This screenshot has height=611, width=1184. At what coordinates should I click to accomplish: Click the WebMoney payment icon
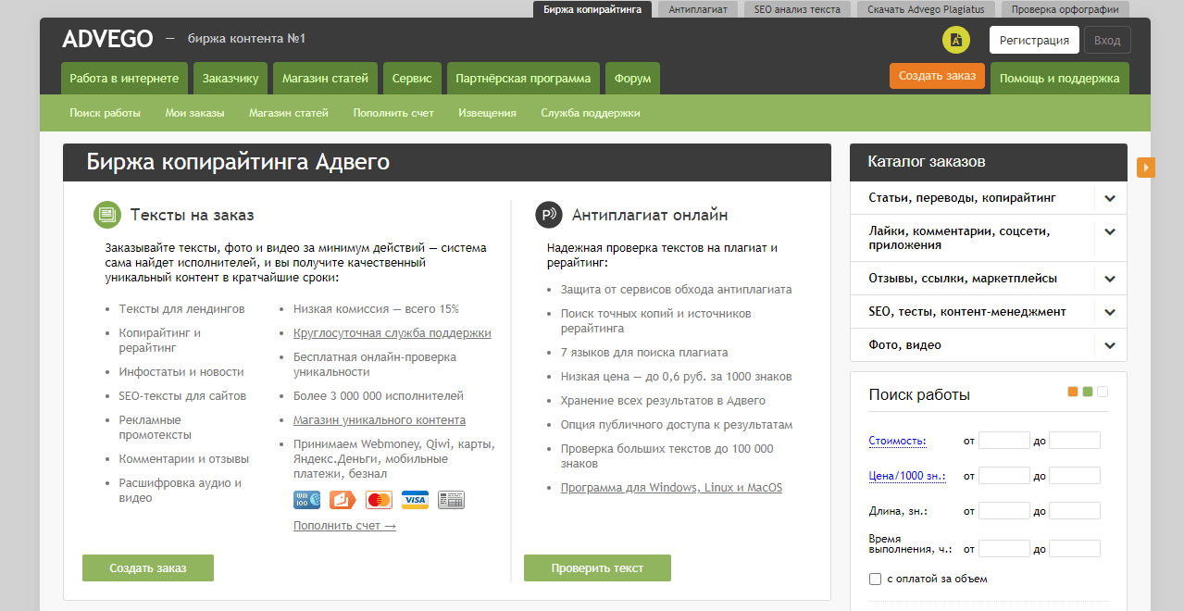click(x=307, y=500)
